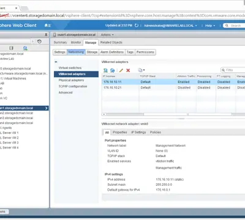Open the copy/export icon dropdown
The height and width of the screenshot is (220, 245).
(x=141, y=70)
